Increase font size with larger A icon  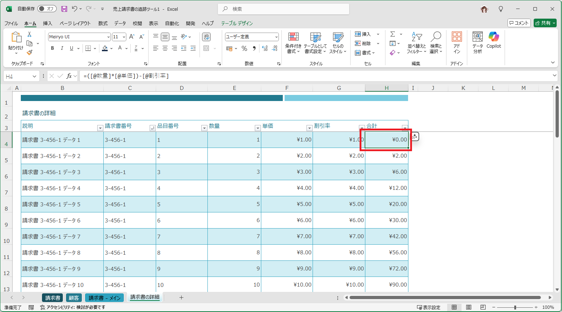coord(132,37)
